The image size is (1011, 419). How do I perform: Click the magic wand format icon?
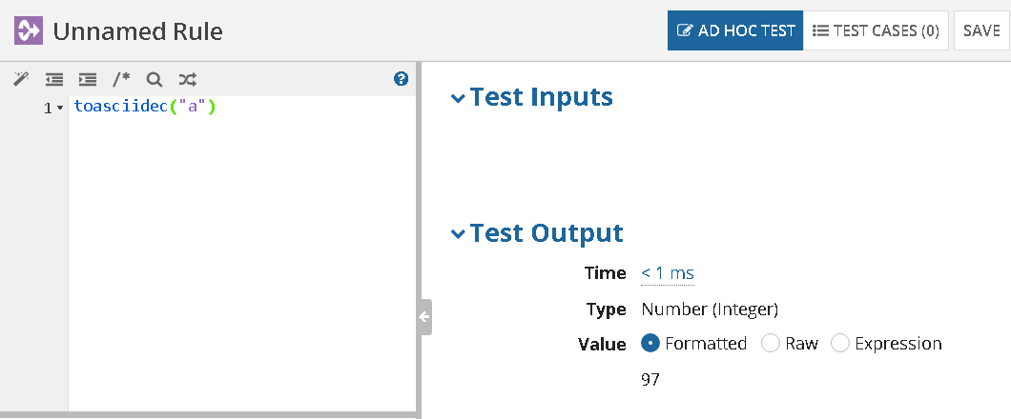20,79
